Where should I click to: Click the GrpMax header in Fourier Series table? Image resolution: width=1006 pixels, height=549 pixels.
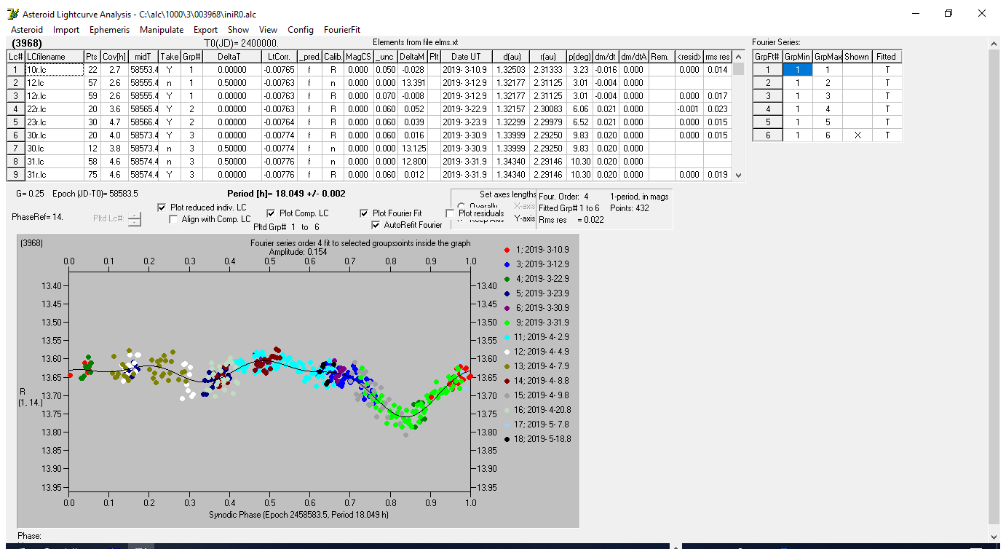827,56
